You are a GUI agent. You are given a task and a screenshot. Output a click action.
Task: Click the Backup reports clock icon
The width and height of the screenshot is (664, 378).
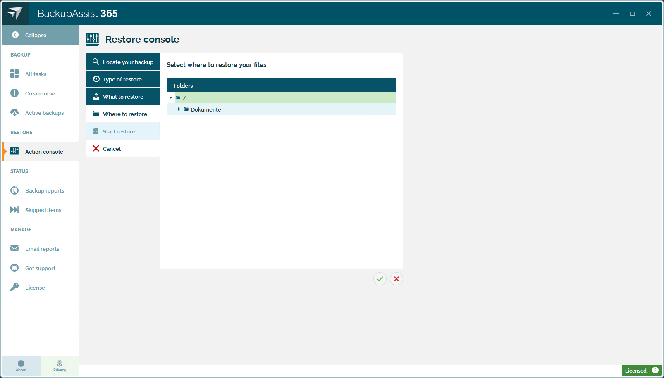14,190
